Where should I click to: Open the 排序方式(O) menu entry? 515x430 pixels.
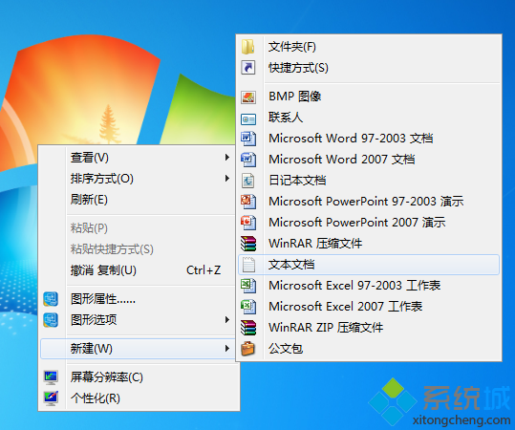pyautogui.click(x=138, y=179)
